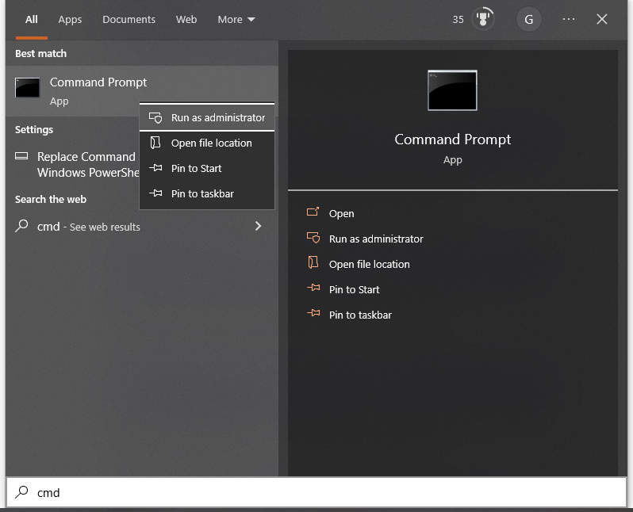The image size is (633, 512).
Task: Click Run as administrator in details pane
Action: click(x=376, y=239)
